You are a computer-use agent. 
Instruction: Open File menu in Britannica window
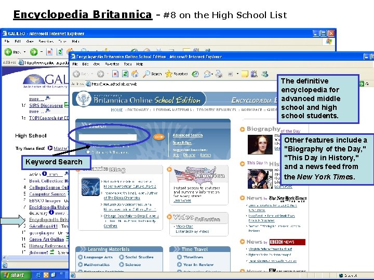pyautogui.click(x=75, y=64)
